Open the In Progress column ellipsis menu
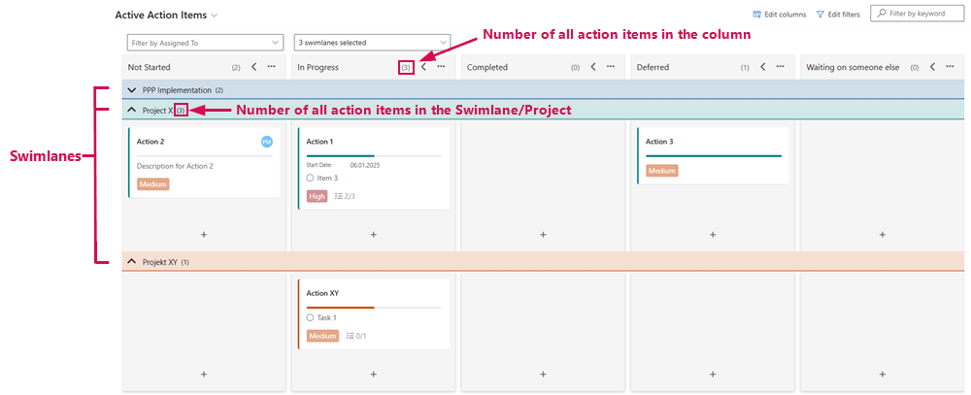Viewport: 971px width, 395px height. pyautogui.click(x=441, y=67)
